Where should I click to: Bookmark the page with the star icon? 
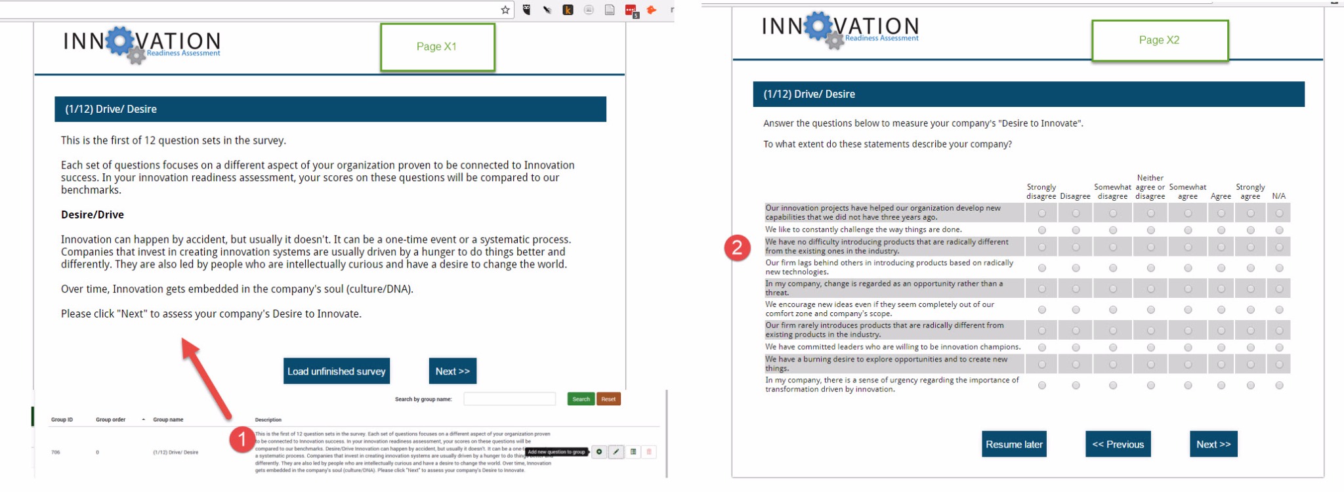tap(505, 10)
